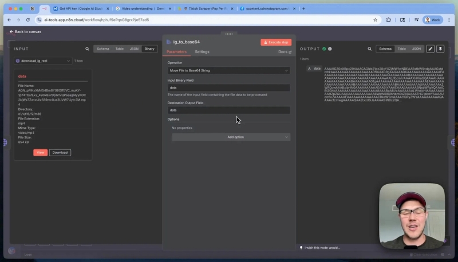
Task: Expand the Add option dropdown
Action: pos(231,137)
